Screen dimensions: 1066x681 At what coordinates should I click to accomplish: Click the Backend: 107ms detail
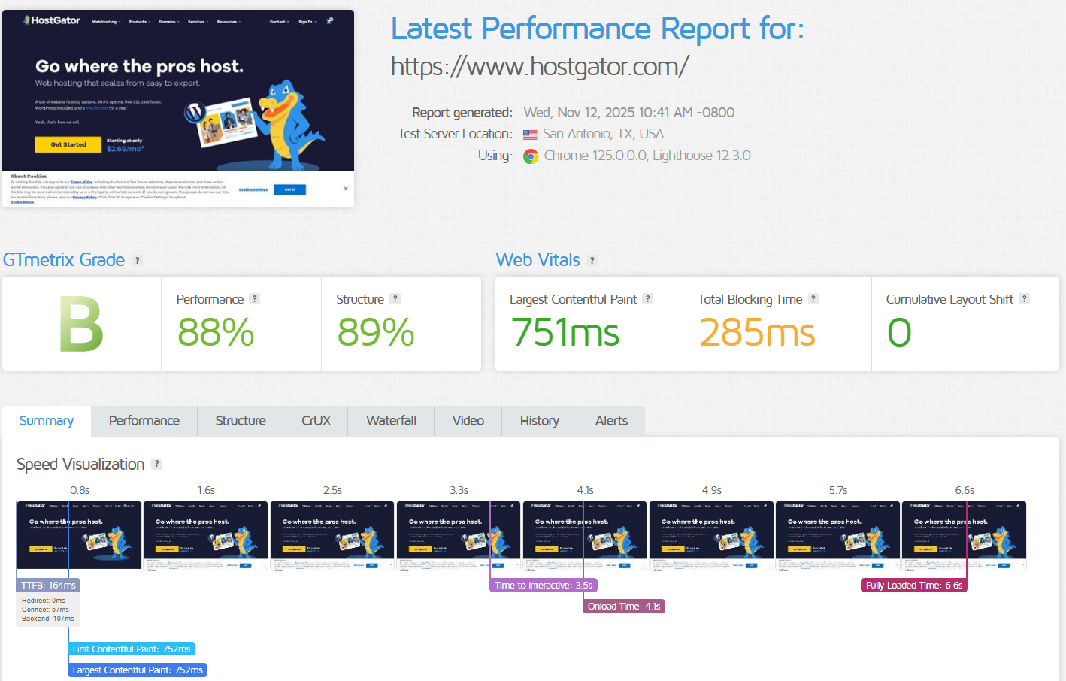coord(48,619)
